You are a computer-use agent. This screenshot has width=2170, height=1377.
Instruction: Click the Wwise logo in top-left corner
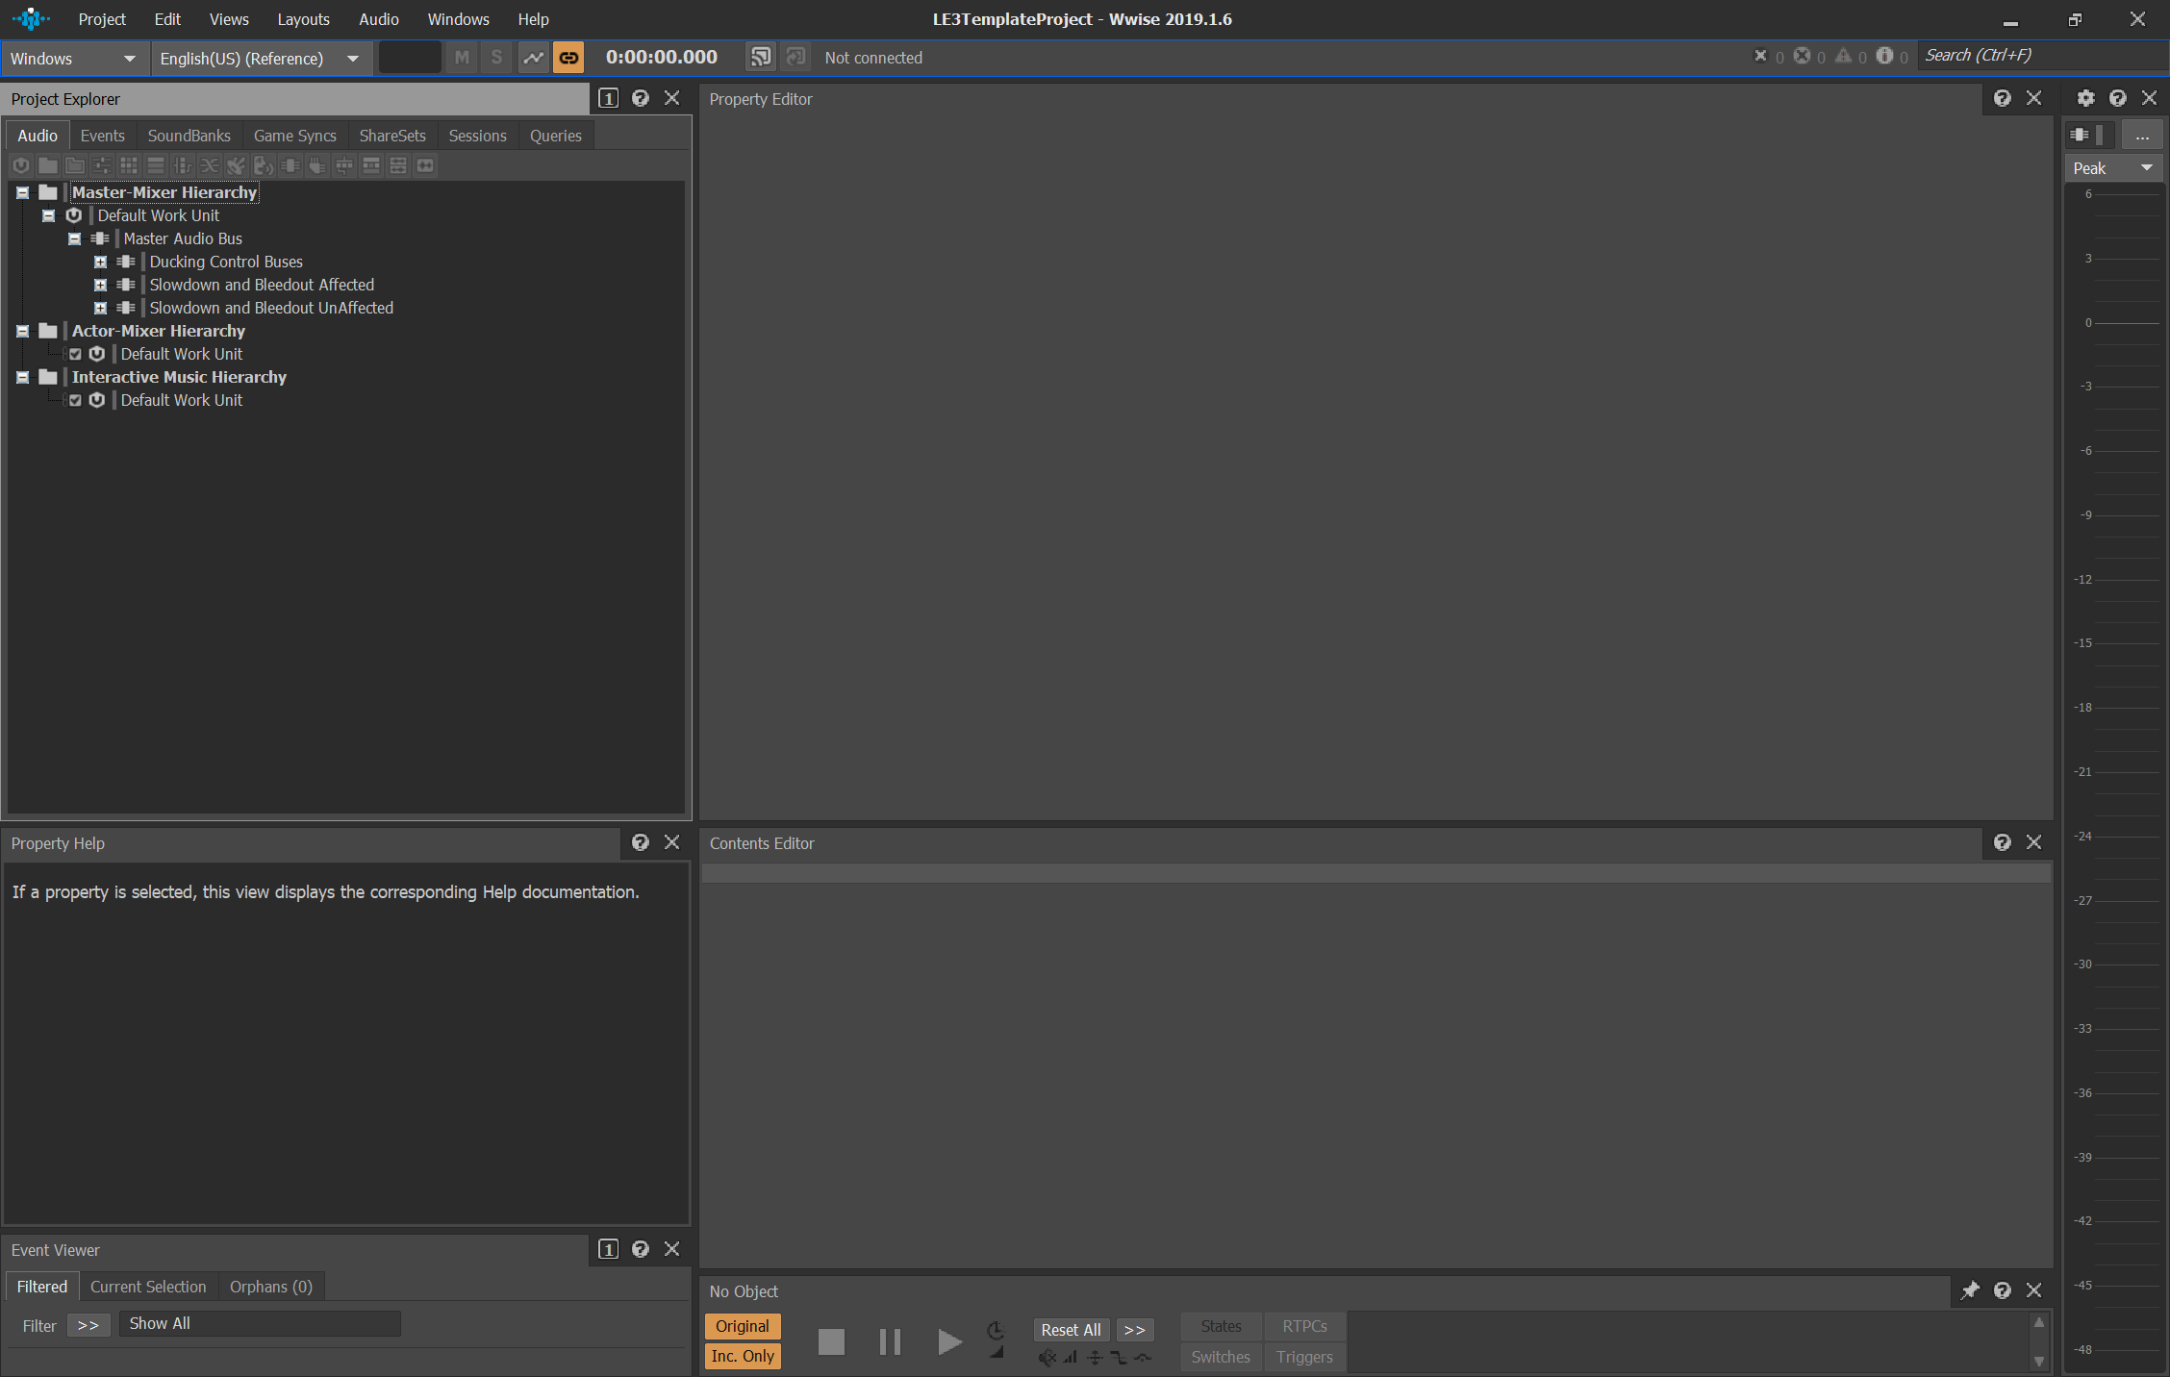pos(31,18)
